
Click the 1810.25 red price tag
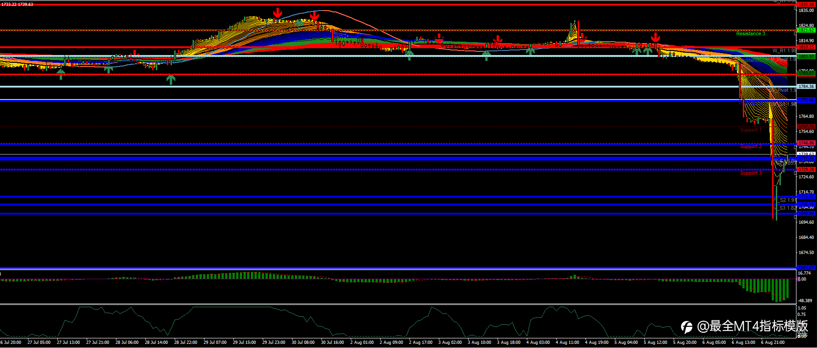point(807,47)
